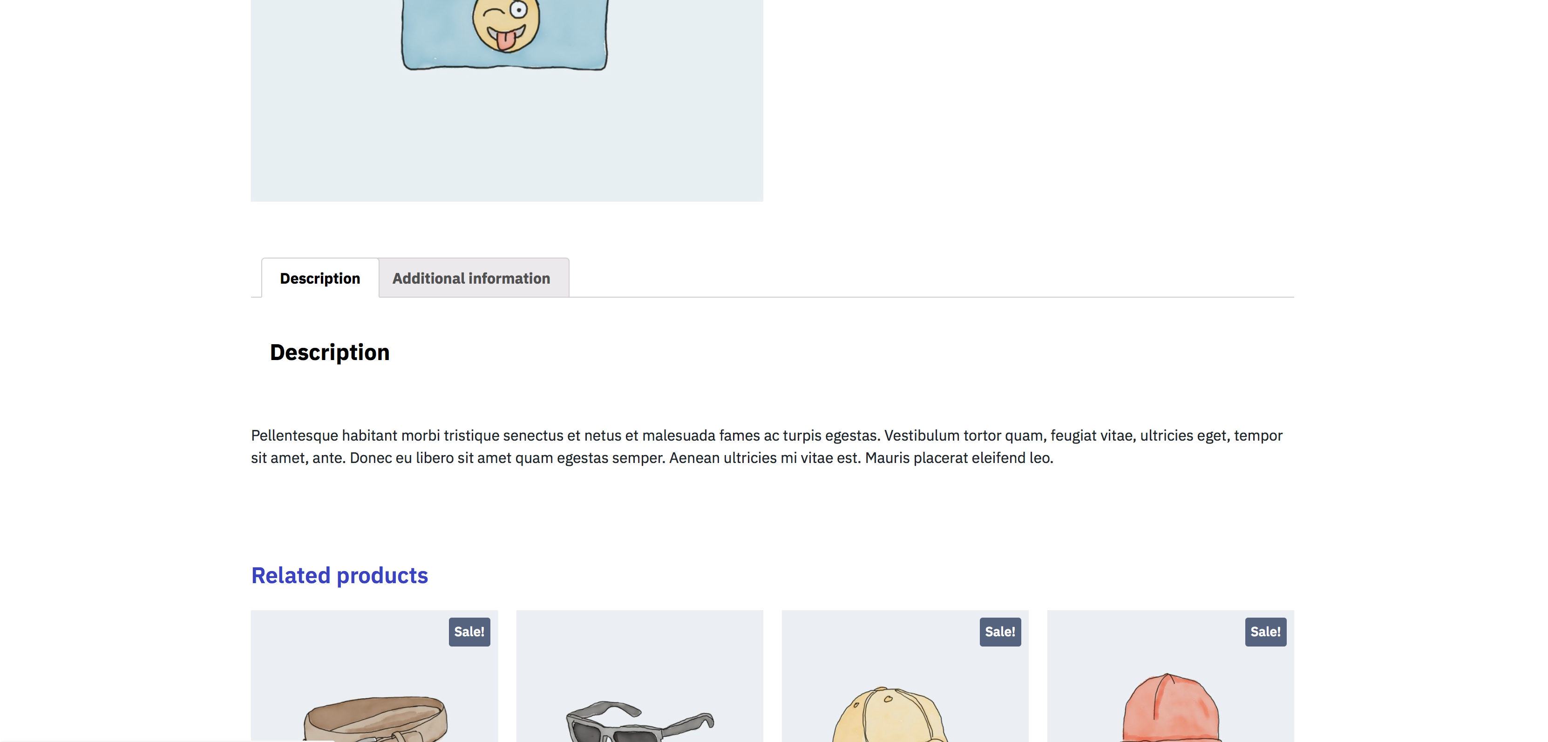Click the Sale! badge on the yellow cap
The image size is (1548, 742).
point(1000,632)
